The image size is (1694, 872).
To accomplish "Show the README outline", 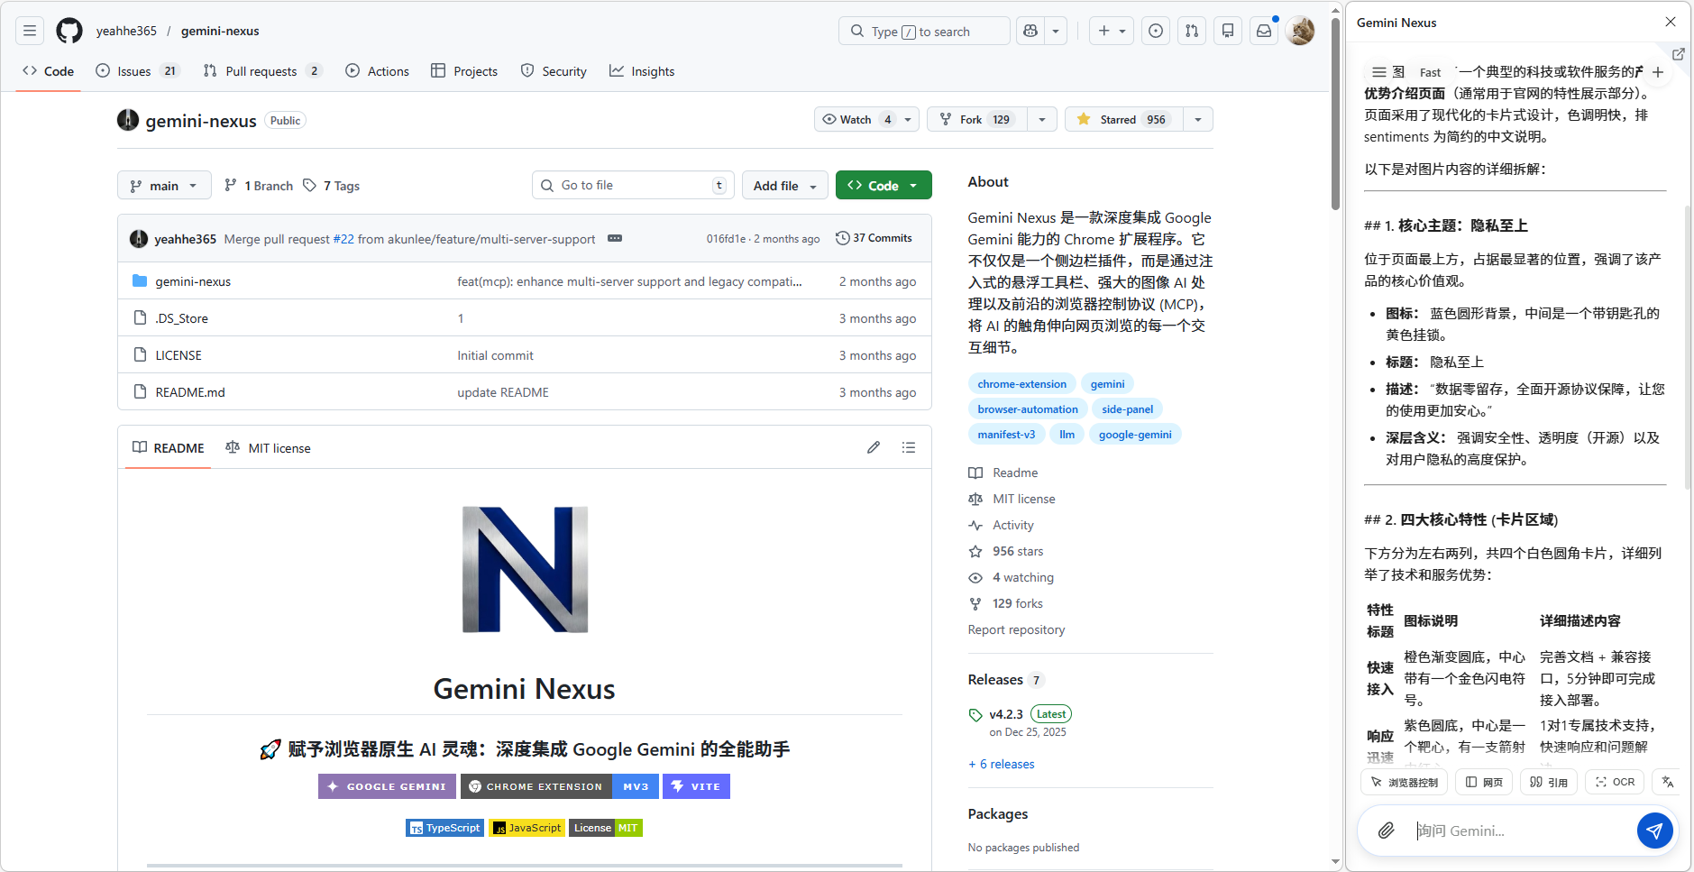I will [909, 447].
